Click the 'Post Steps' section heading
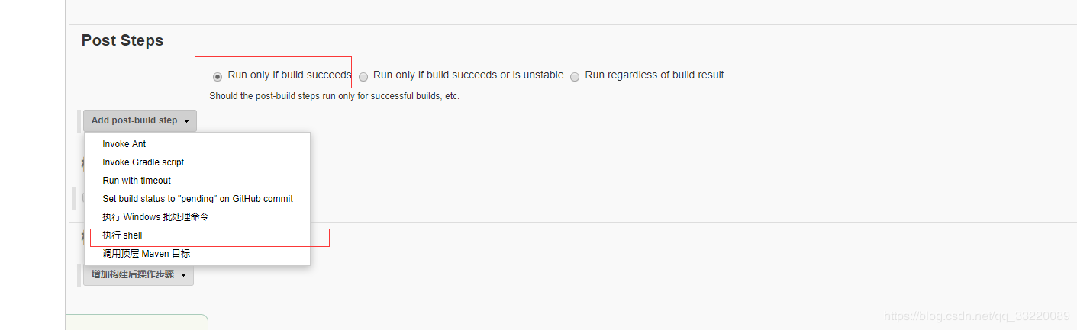 (122, 40)
